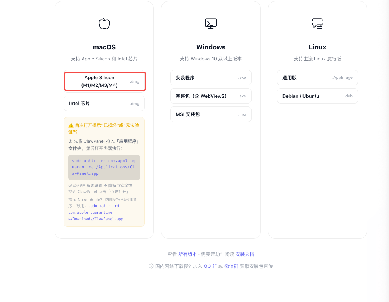Click the Linux heading text
Screen dimensions: 389x302
[x=317, y=47]
